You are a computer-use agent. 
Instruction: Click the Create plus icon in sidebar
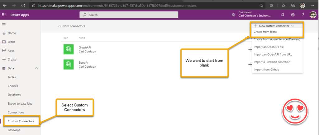click(x=4, y=59)
